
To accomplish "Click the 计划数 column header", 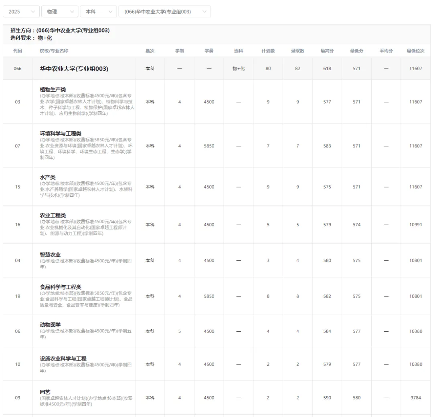I will tap(268, 51).
